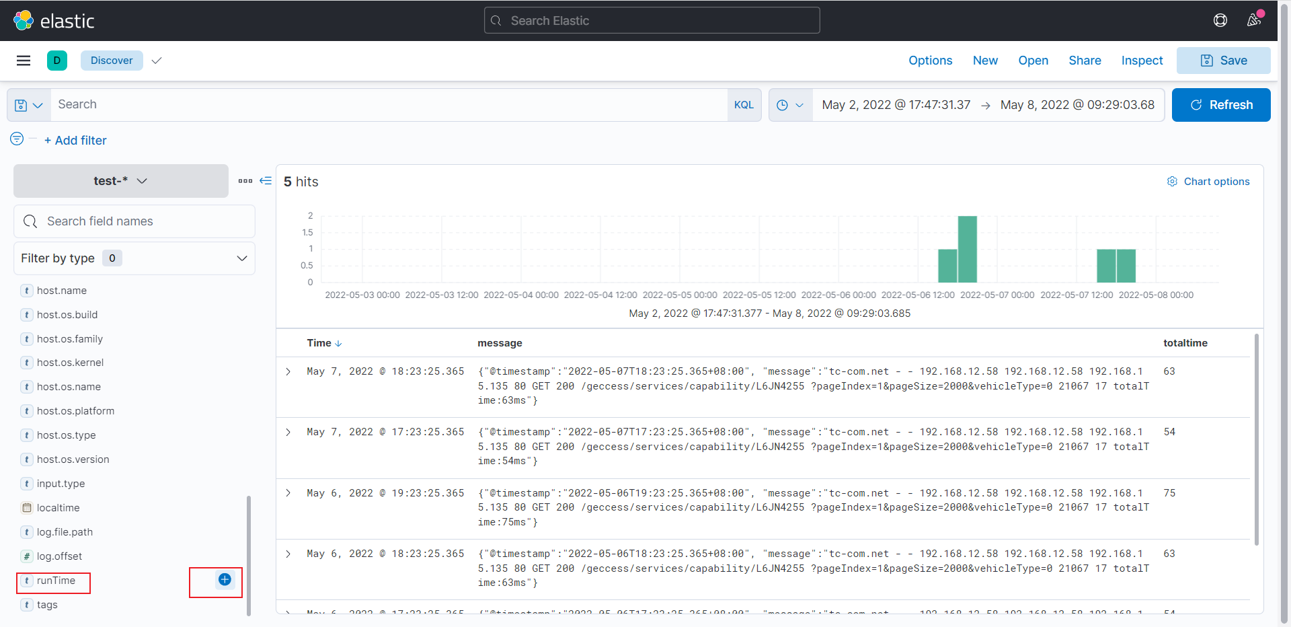Select the host.os.kernel field

(x=70, y=363)
